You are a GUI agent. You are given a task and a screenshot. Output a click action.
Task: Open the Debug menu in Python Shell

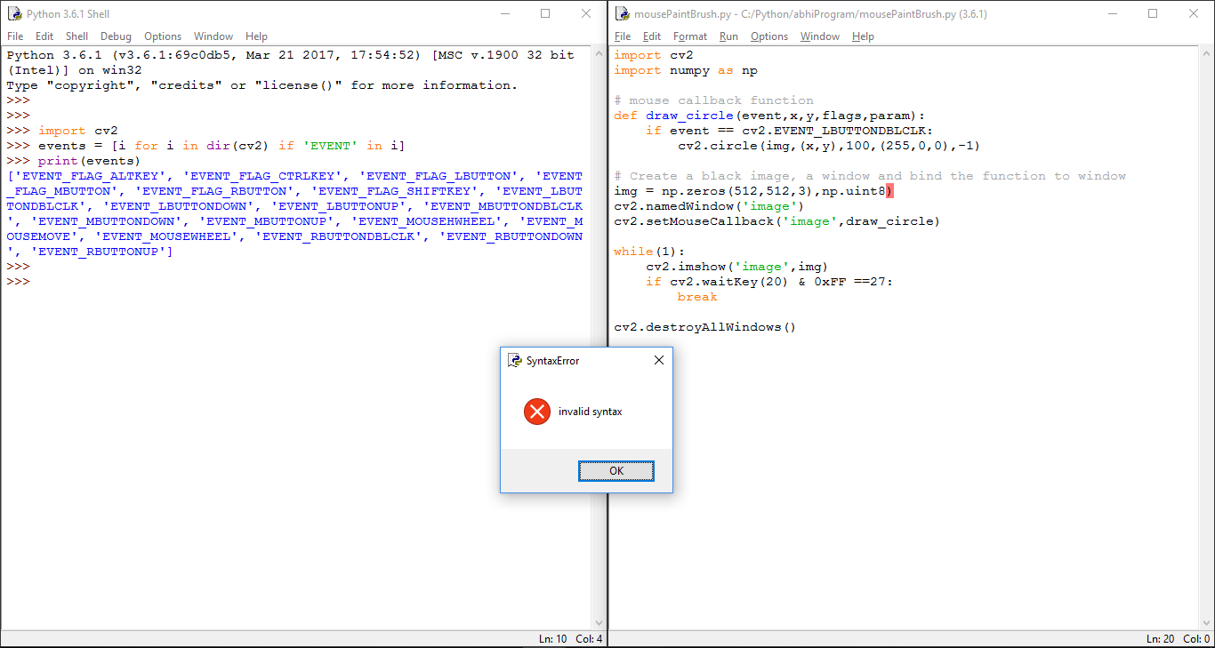coord(116,36)
